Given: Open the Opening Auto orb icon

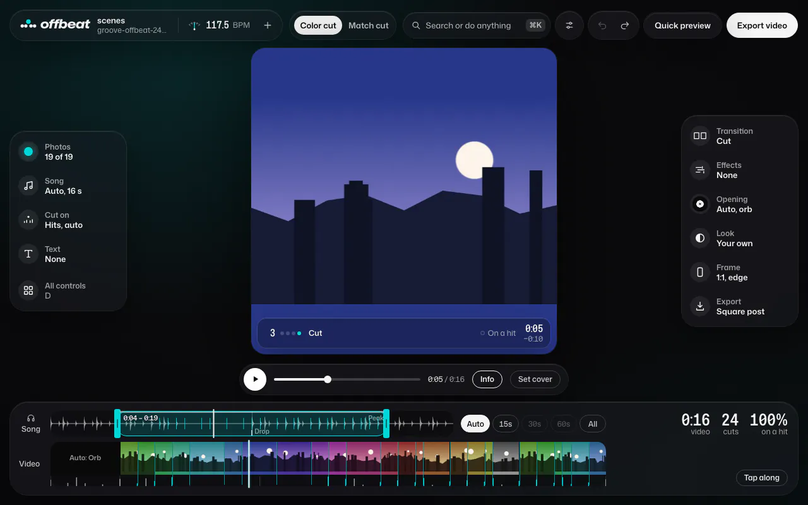Looking at the screenshot, I should [700, 204].
